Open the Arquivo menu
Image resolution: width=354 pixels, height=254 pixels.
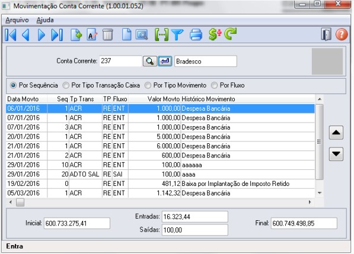pos(17,20)
